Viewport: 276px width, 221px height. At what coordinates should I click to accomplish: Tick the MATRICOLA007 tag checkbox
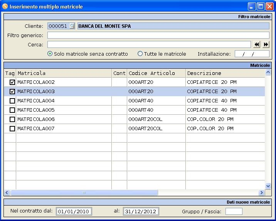tap(12, 128)
